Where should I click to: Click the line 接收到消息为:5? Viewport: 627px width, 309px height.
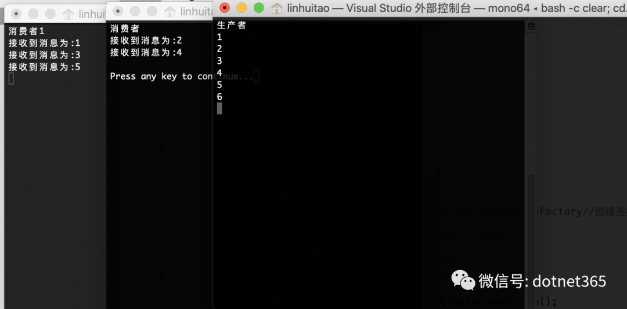pos(44,67)
